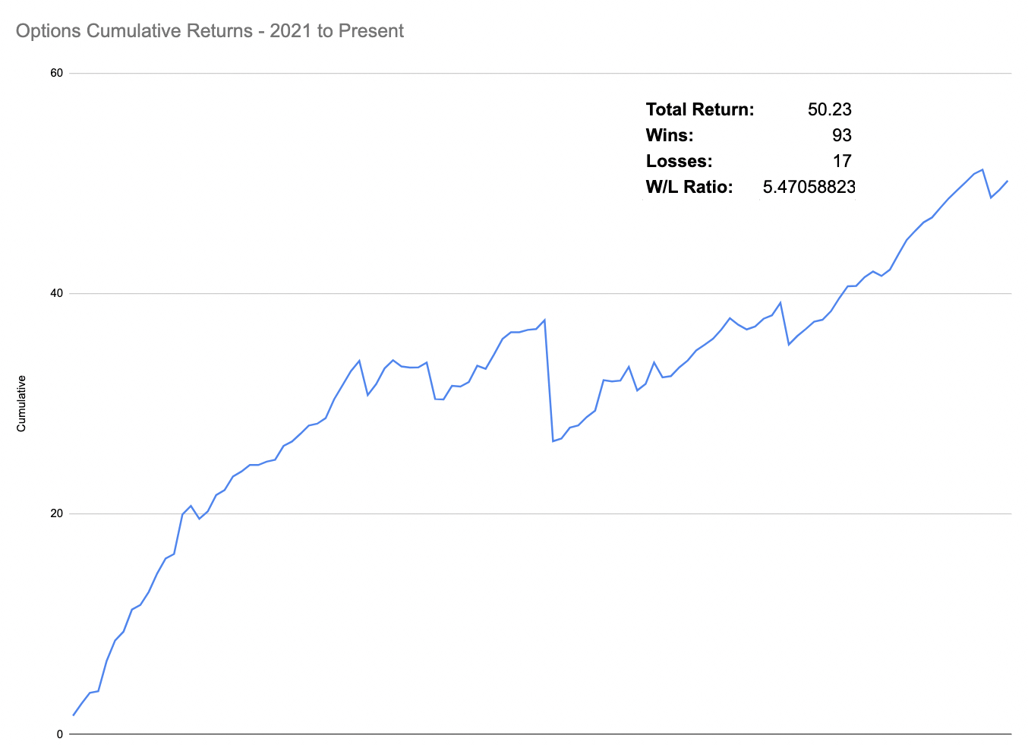Click the 50.23 total return value
The image size is (1028, 745).
[829, 109]
